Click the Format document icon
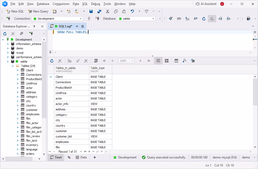Viewport: 258px width, 169px height. [x=171, y=19]
